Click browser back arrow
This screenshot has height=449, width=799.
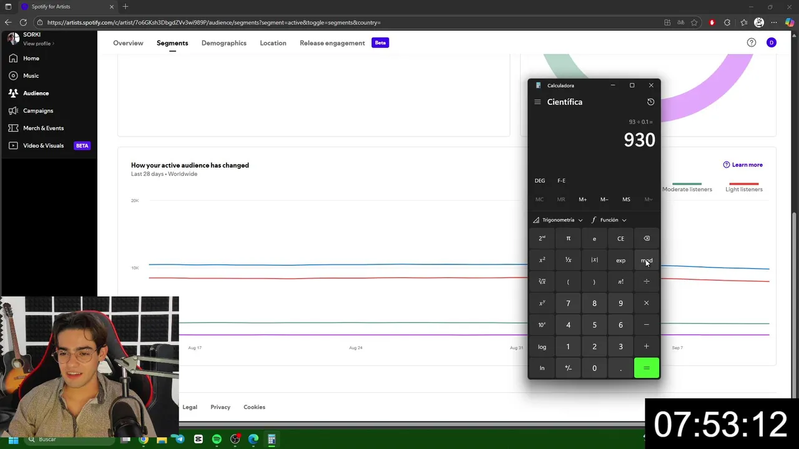[8, 22]
